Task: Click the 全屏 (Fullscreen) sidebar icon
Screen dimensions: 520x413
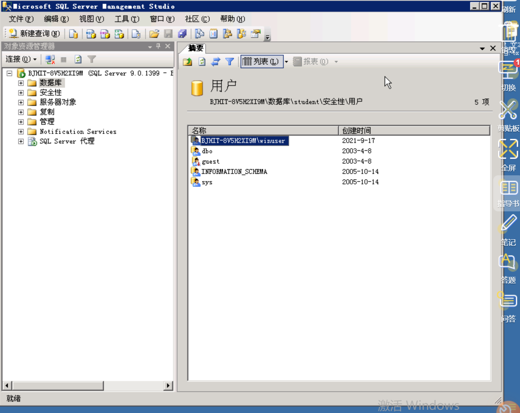Action: point(508,155)
